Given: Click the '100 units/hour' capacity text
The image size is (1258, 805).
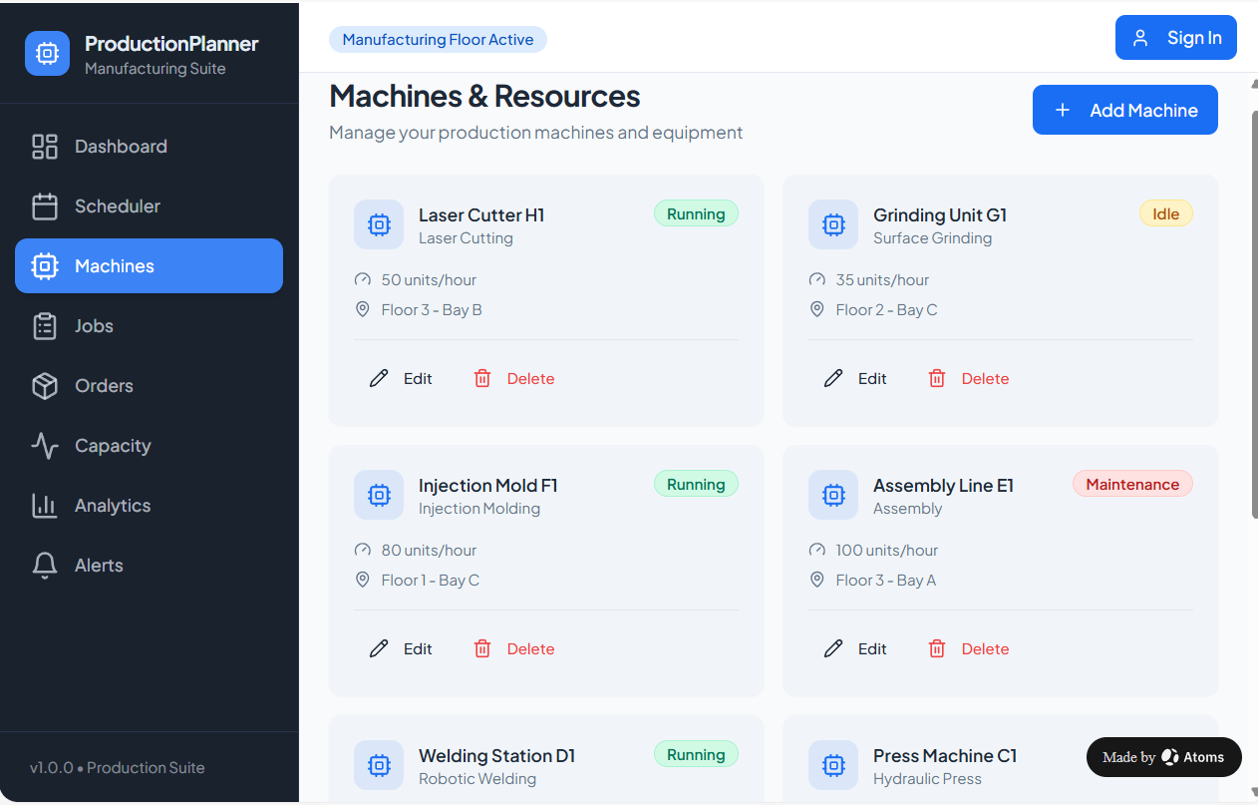Looking at the screenshot, I should (887, 551).
